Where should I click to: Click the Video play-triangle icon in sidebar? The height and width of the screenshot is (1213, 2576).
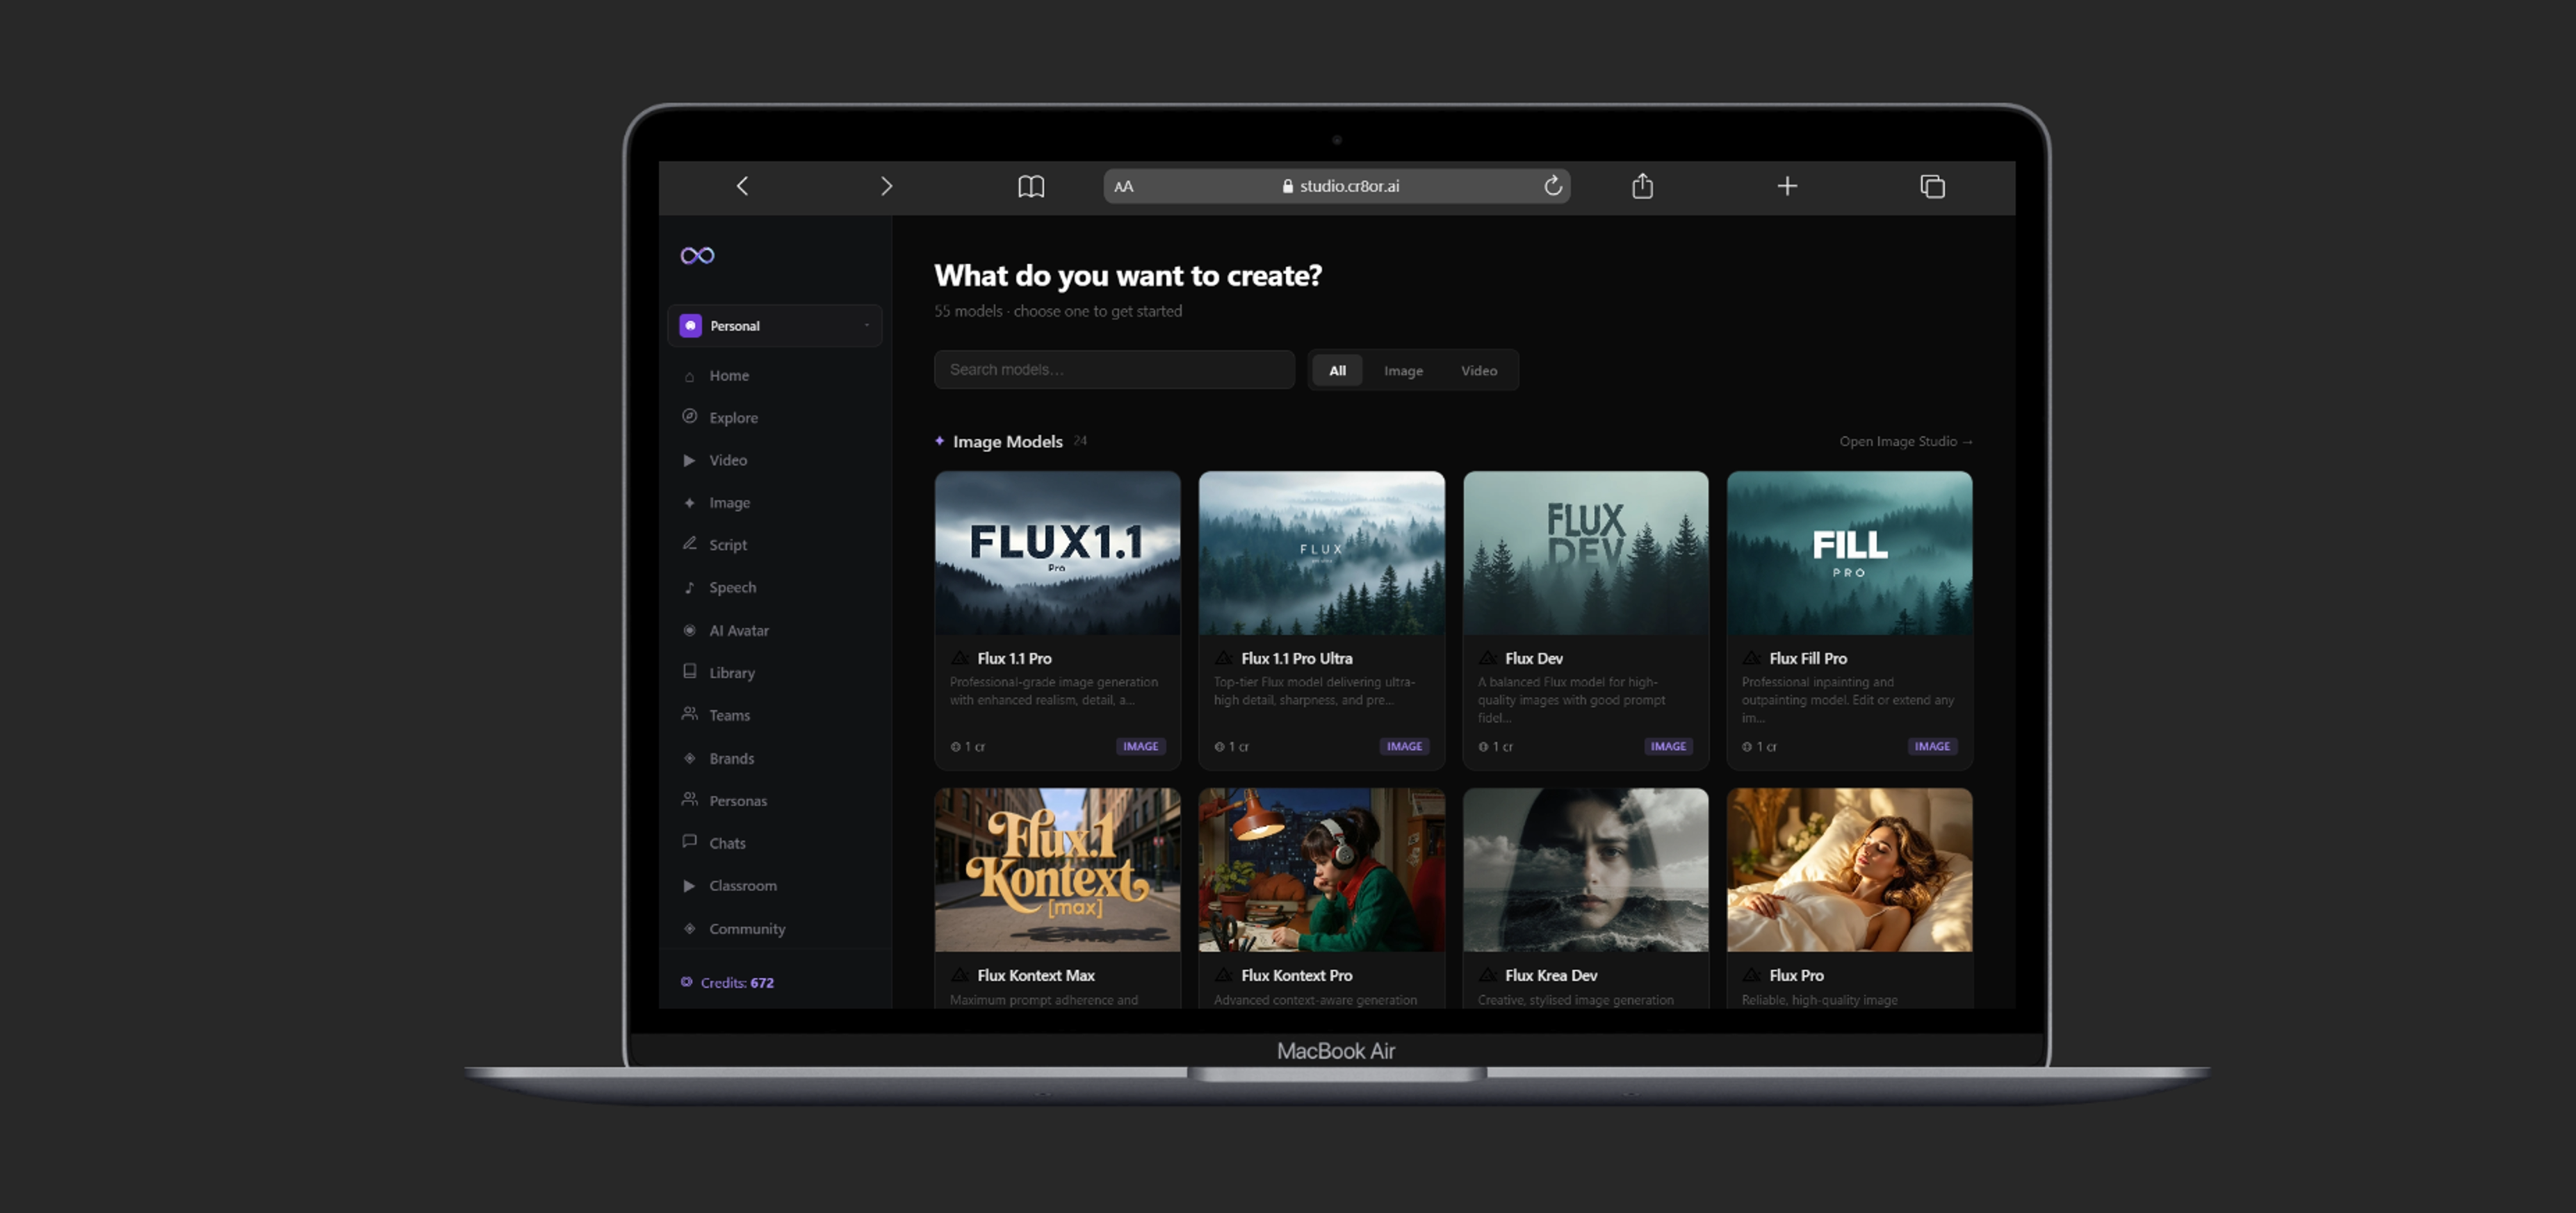click(x=689, y=461)
